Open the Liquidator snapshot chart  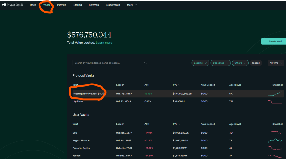[x=275, y=101]
